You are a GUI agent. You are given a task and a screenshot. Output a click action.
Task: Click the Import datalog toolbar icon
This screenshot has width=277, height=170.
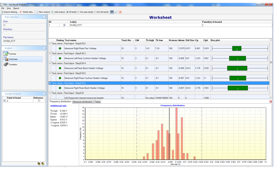(x=2, y=12)
